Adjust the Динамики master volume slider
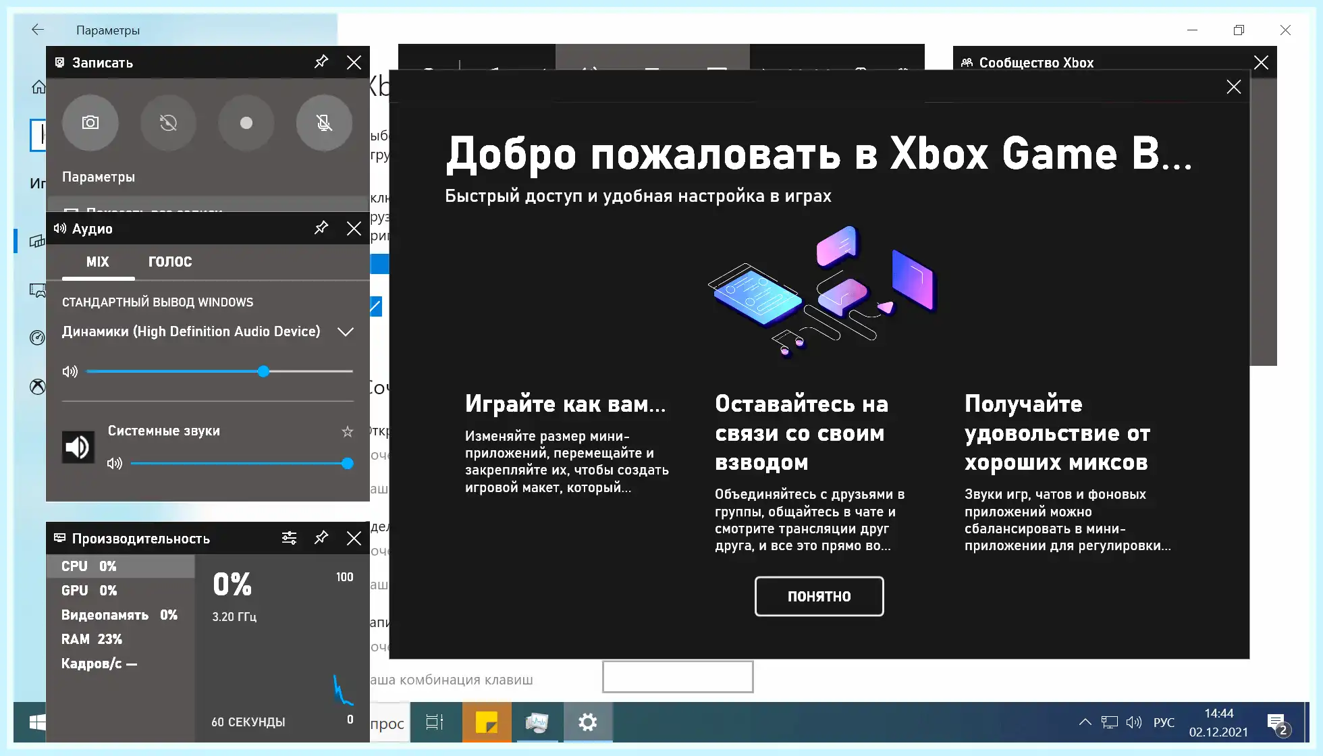Screen dimensions: 1323x756 point(220,371)
